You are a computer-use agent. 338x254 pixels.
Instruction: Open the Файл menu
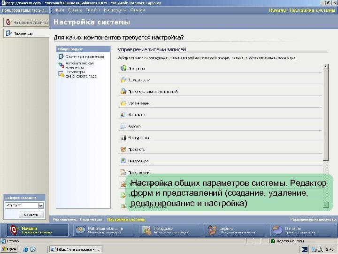point(59,10)
